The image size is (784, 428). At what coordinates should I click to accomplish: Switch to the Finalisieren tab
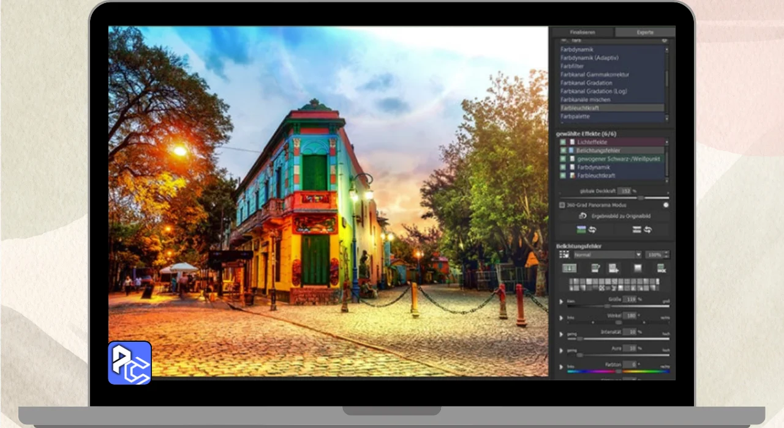tap(581, 32)
